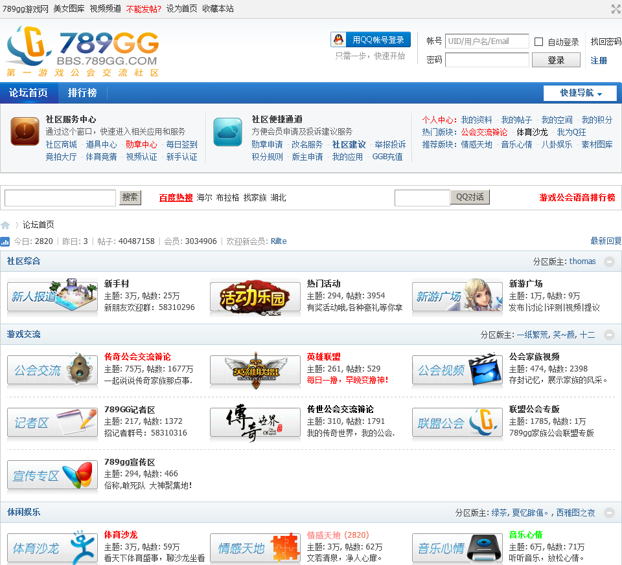Open moderator thomas profile link
This screenshot has height=565, width=622.
[x=582, y=261]
